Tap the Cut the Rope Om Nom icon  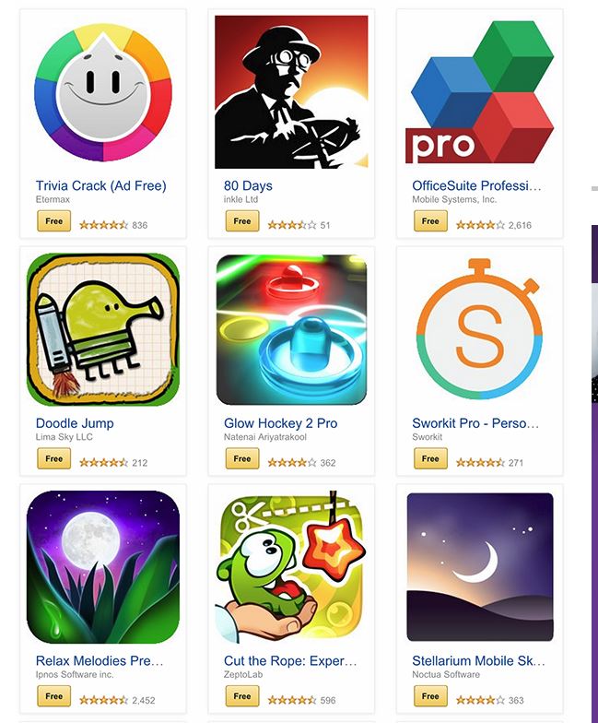tap(291, 566)
